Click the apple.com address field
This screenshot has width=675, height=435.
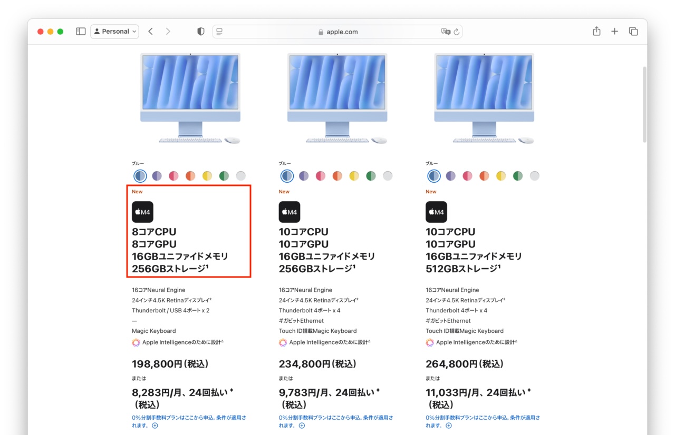coord(337,32)
